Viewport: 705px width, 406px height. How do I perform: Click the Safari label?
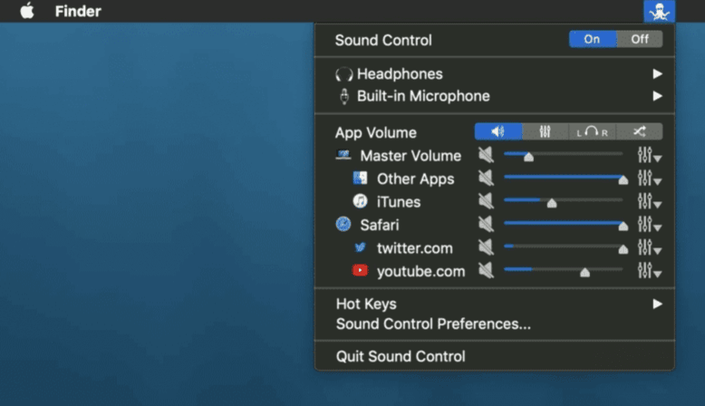[x=380, y=225]
